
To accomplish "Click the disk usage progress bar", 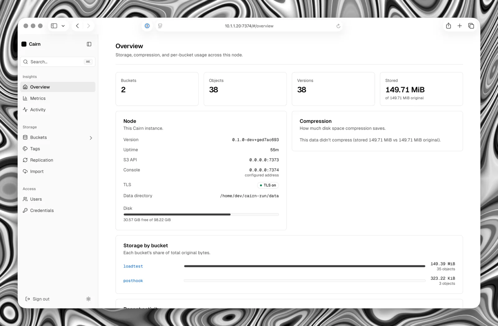I will (201, 215).
